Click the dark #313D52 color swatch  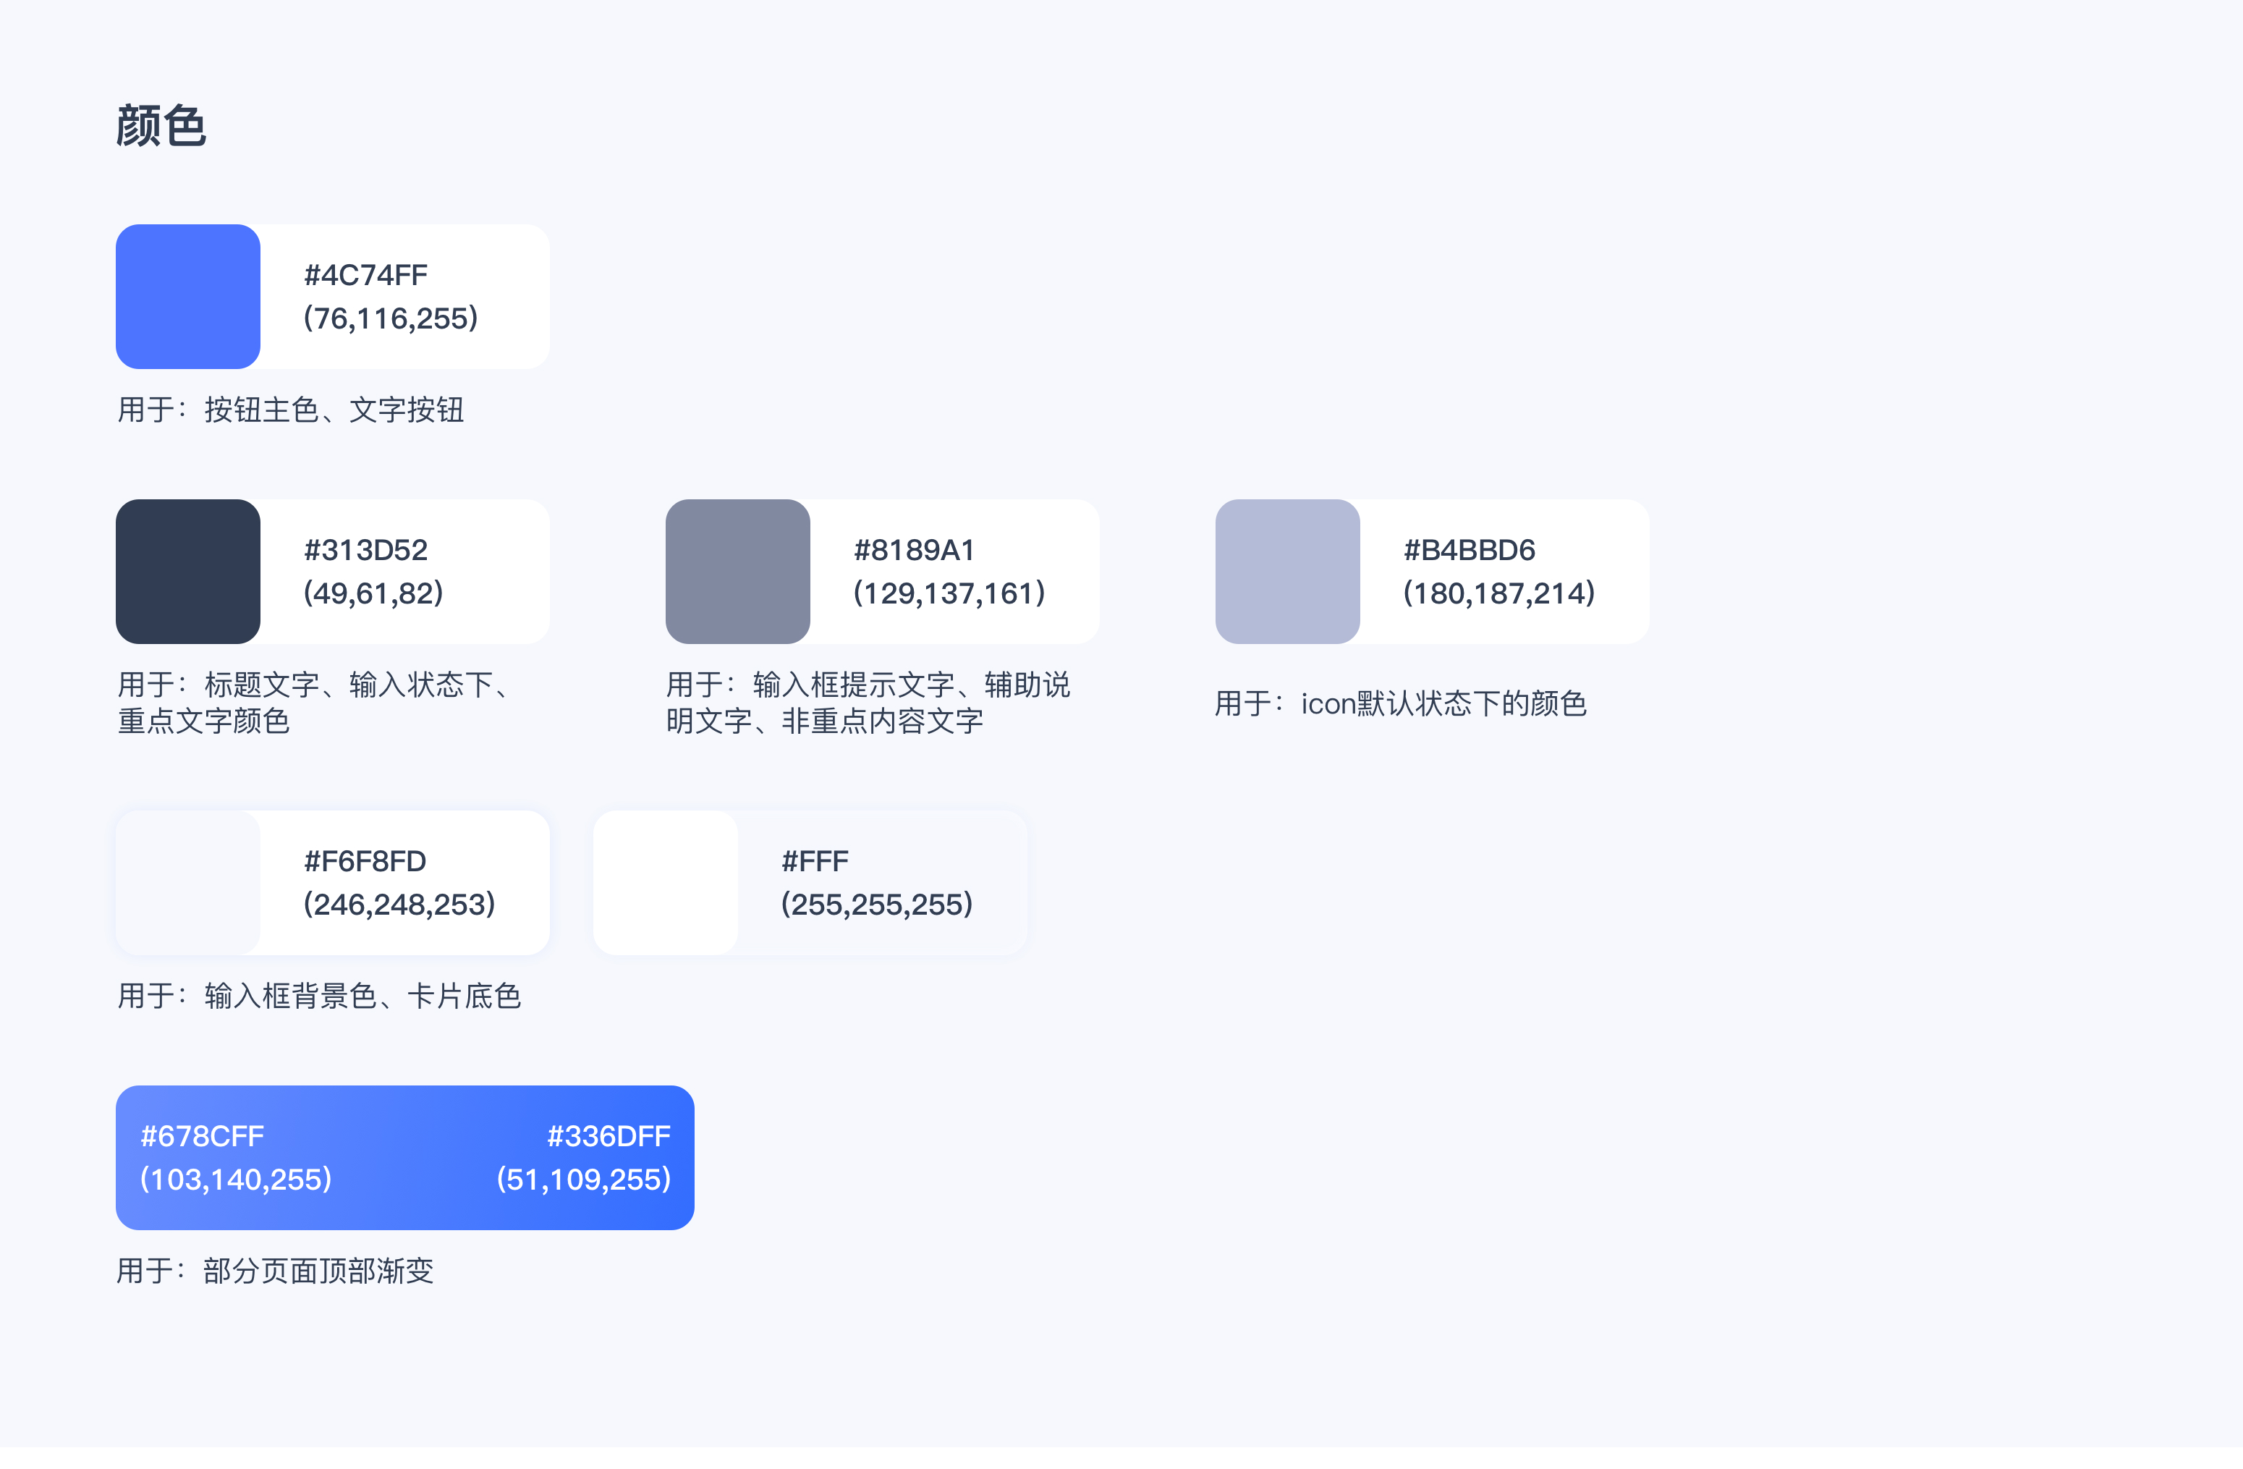tap(187, 571)
